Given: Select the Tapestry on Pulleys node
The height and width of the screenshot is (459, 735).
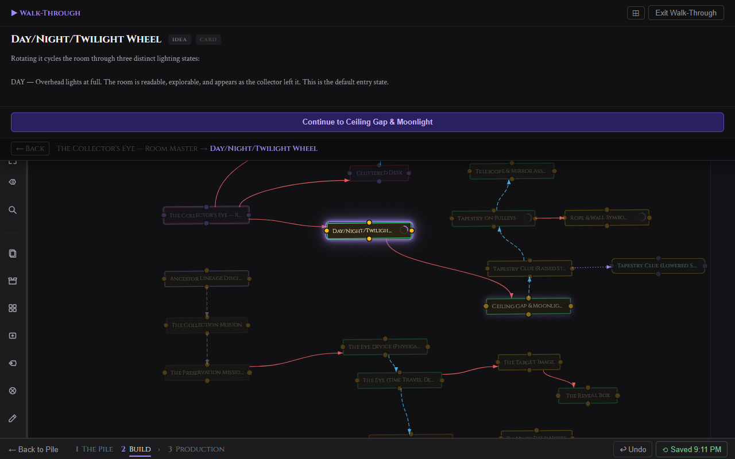Looking at the screenshot, I should click(493, 218).
